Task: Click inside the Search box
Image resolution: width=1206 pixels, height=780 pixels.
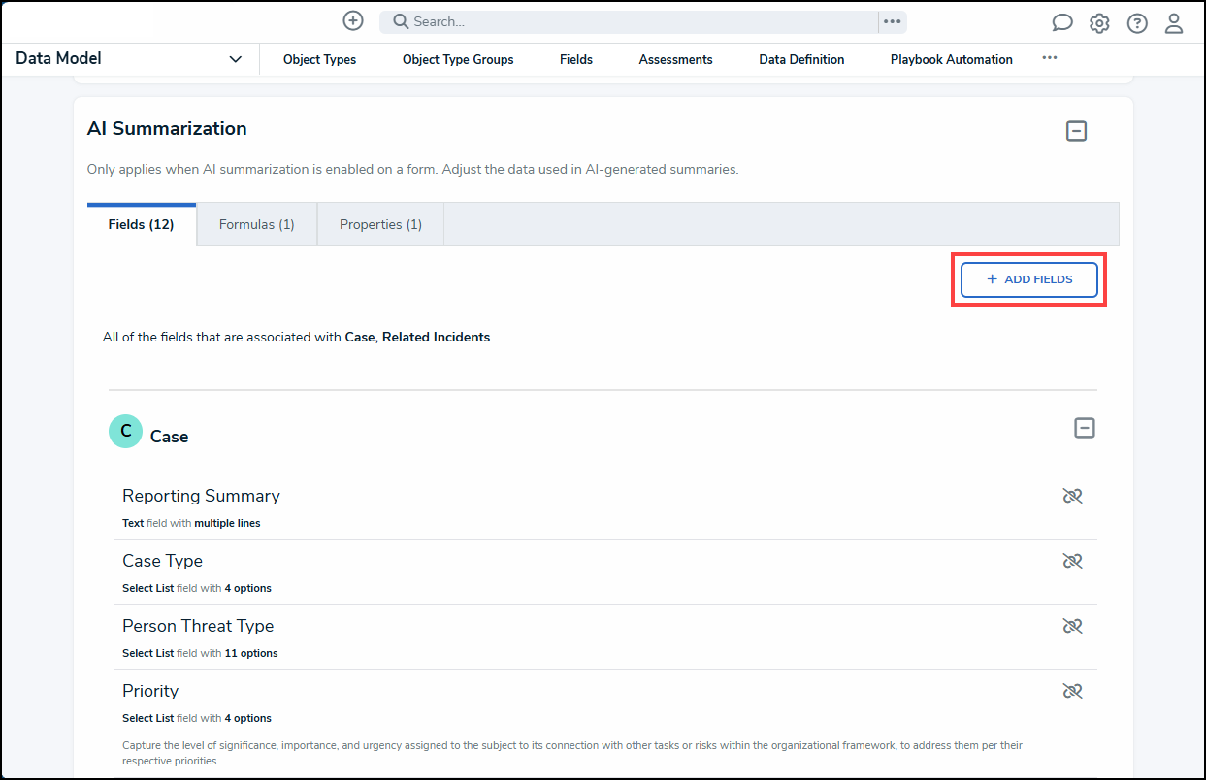Action: [x=629, y=21]
